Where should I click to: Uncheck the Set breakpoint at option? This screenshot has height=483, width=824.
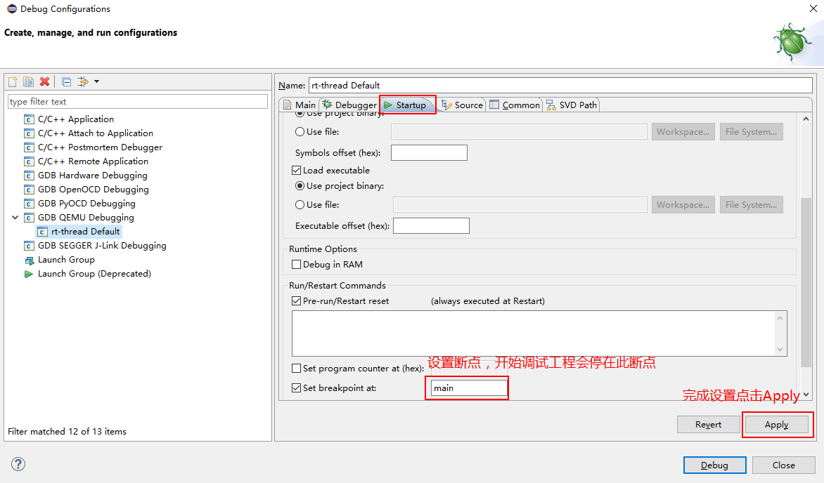pyautogui.click(x=296, y=387)
